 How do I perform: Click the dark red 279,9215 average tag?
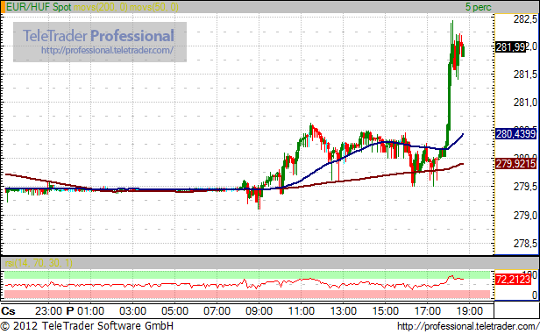coord(515,164)
